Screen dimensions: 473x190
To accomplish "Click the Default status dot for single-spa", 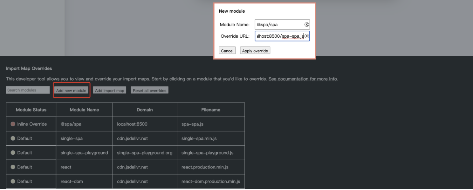I will click(x=13, y=138).
